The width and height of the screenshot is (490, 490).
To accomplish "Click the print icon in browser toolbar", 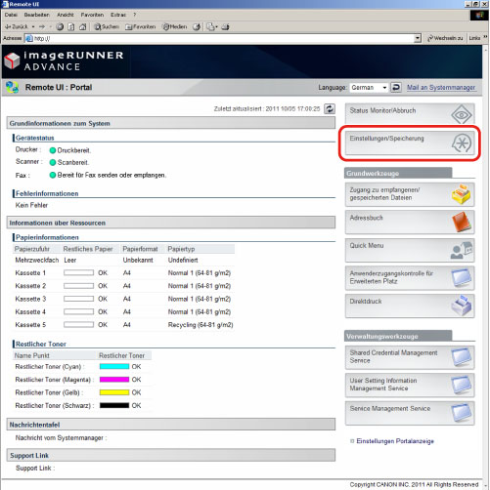I will [226, 26].
